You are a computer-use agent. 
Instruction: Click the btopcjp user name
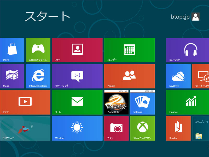(180, 17)
